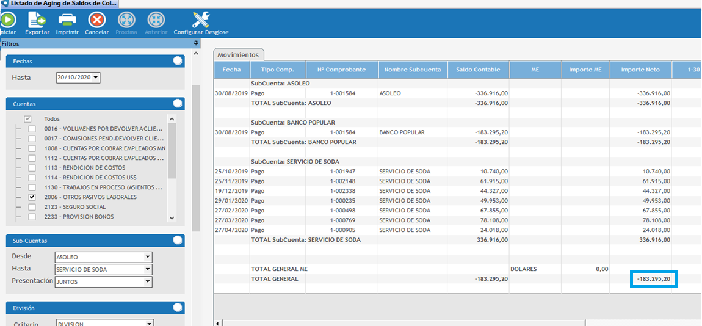
Task: Check 2123 - SEGURO SOCIAL account
Action: tap(32, 207)
